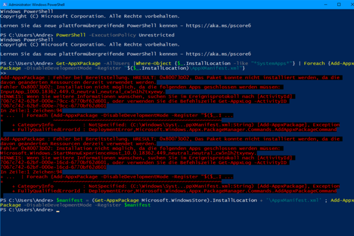354x236 pixels.
Task: Click the second 'In Zeile:1 Zeichen:94' line
Action: [x=31, y=172]
